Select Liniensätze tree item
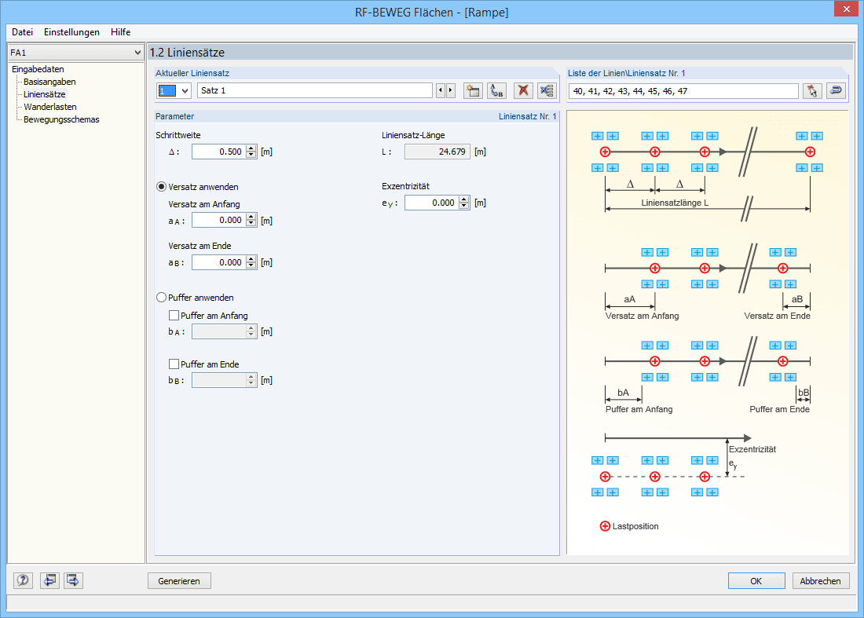 45,94
